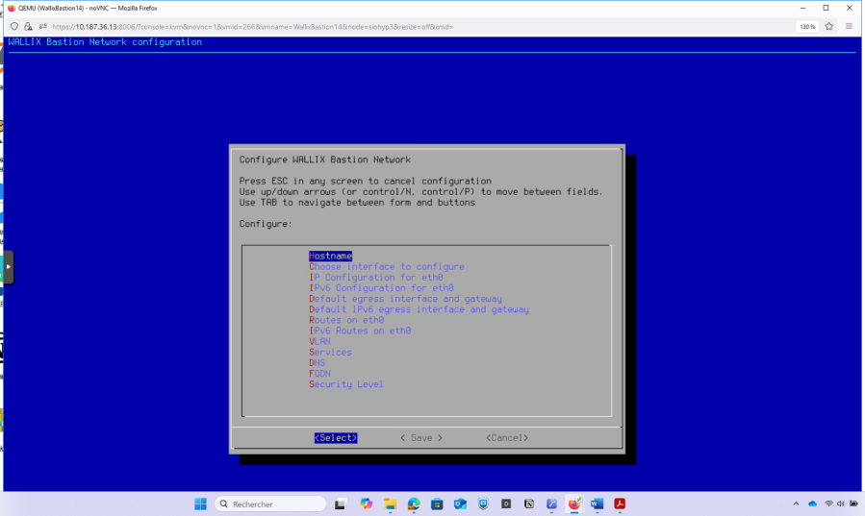Click the Windows Start button
Screen dimensions: 865x516
(200, 504)
